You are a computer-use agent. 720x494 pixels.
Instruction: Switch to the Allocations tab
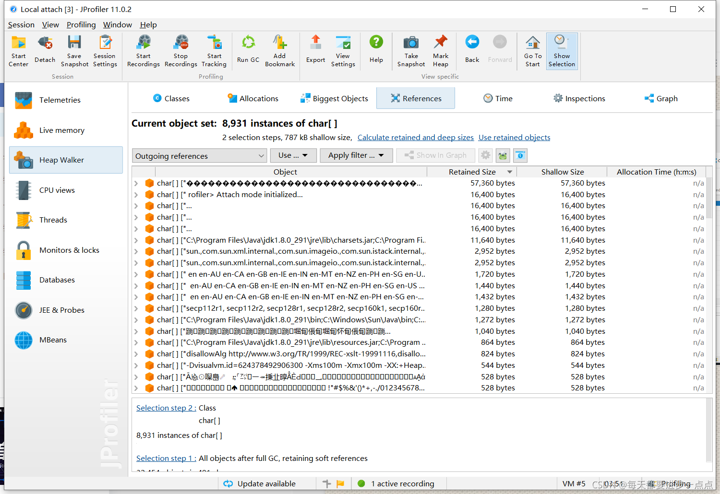(253, 98)
